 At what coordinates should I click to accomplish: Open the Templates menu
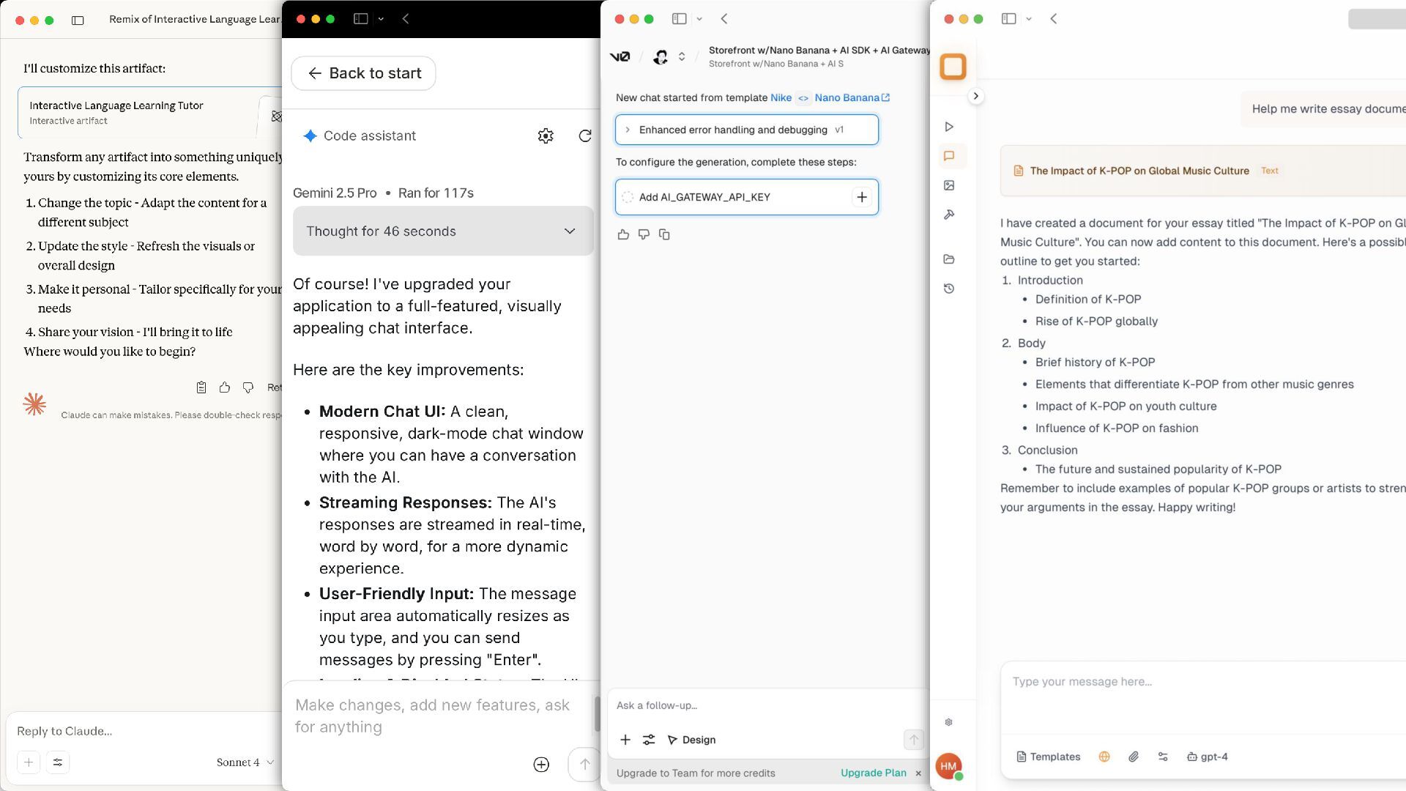(x=1048, y=757)
